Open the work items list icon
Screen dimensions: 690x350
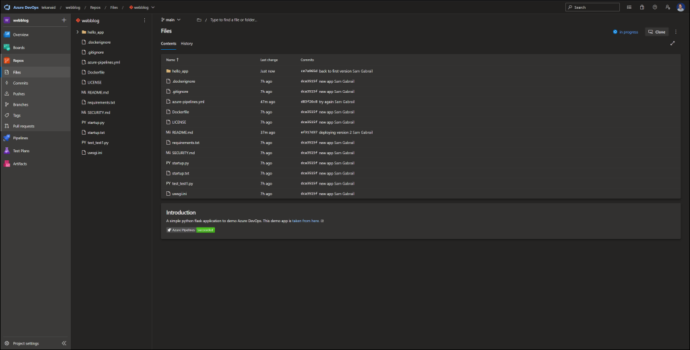(x=629, y=7)
